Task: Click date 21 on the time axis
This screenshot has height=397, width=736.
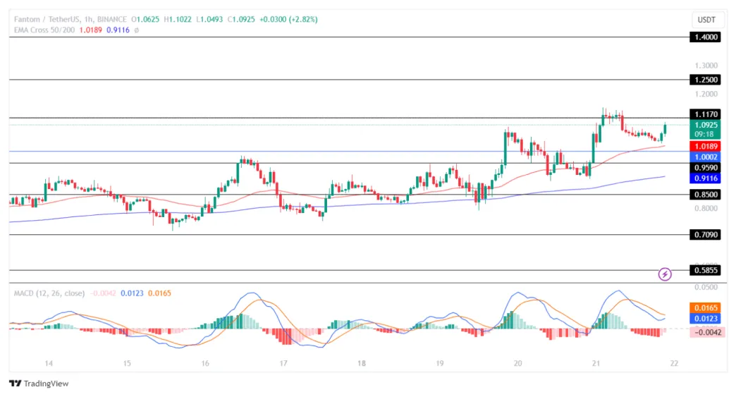Action: click(596, 364)
